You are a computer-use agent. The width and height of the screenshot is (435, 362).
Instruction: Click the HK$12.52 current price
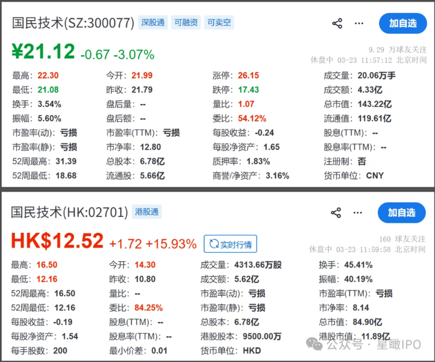(57, 241)
